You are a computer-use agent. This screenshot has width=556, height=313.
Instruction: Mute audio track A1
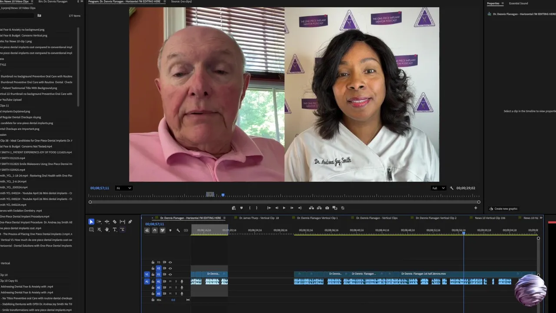tap(170, 282)
